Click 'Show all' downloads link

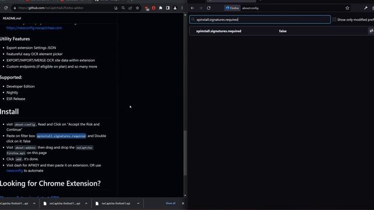click(x=171, y=203)
